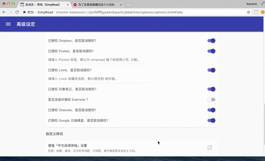The height and width of the screenshot is (161, 265).
Task: Click the 已授权 Onenote label text
Action: [72, 110]
